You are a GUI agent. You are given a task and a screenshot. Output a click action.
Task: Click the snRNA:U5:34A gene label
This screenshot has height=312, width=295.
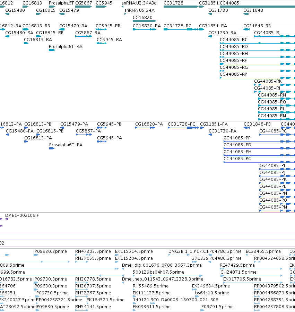pos(139,10)
